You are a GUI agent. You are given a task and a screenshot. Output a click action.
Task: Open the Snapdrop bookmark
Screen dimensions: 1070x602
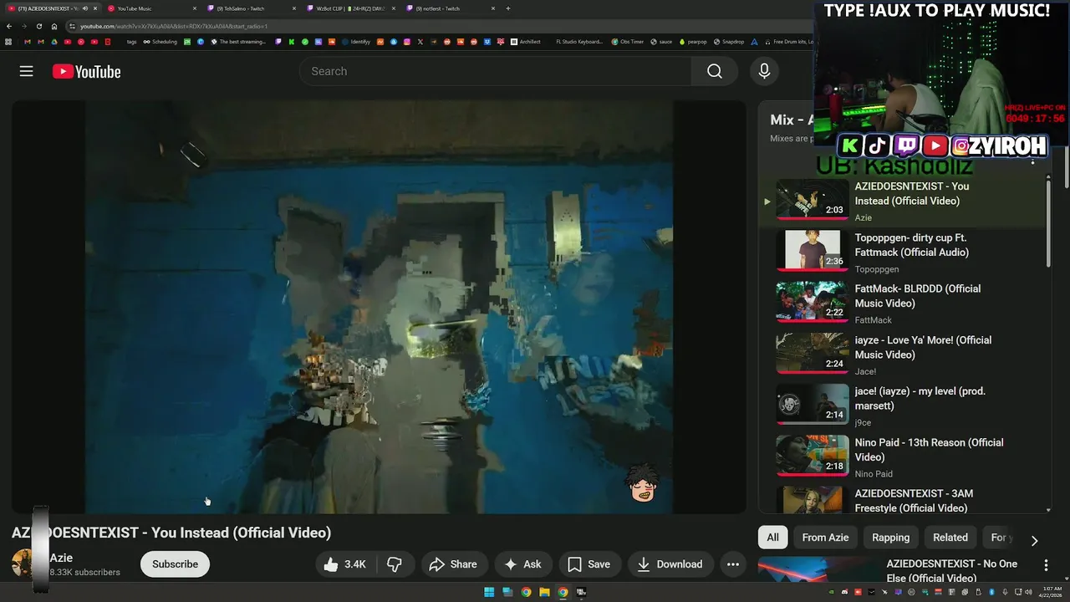click(727, 42)
